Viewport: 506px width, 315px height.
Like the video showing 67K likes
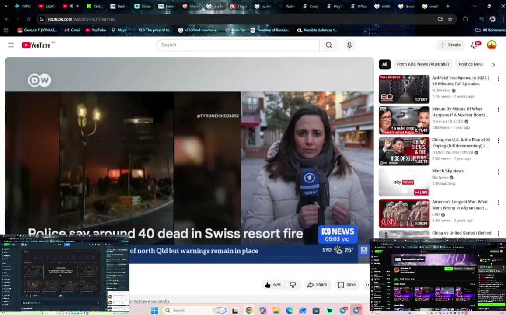click(273, 285)
